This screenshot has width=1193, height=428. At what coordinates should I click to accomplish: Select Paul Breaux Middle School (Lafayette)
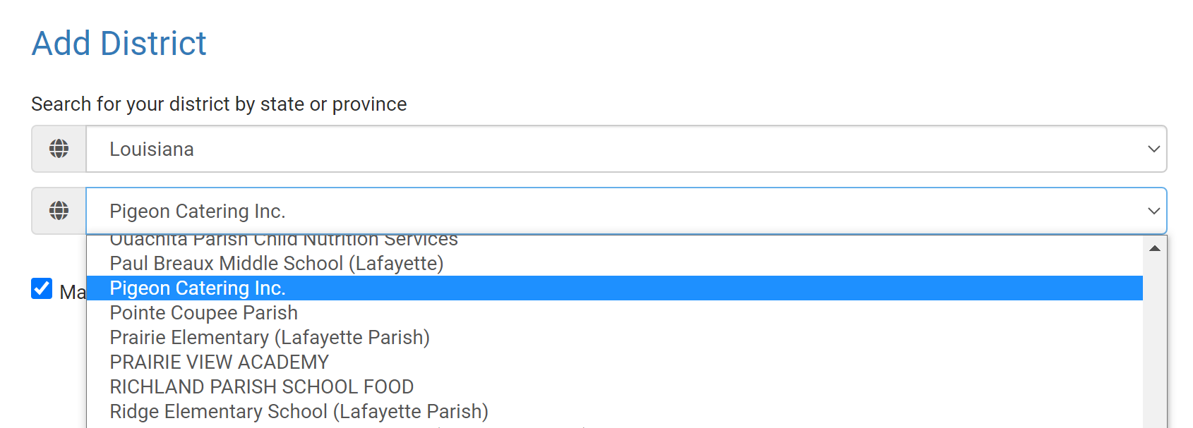click(x=276, y=264)
